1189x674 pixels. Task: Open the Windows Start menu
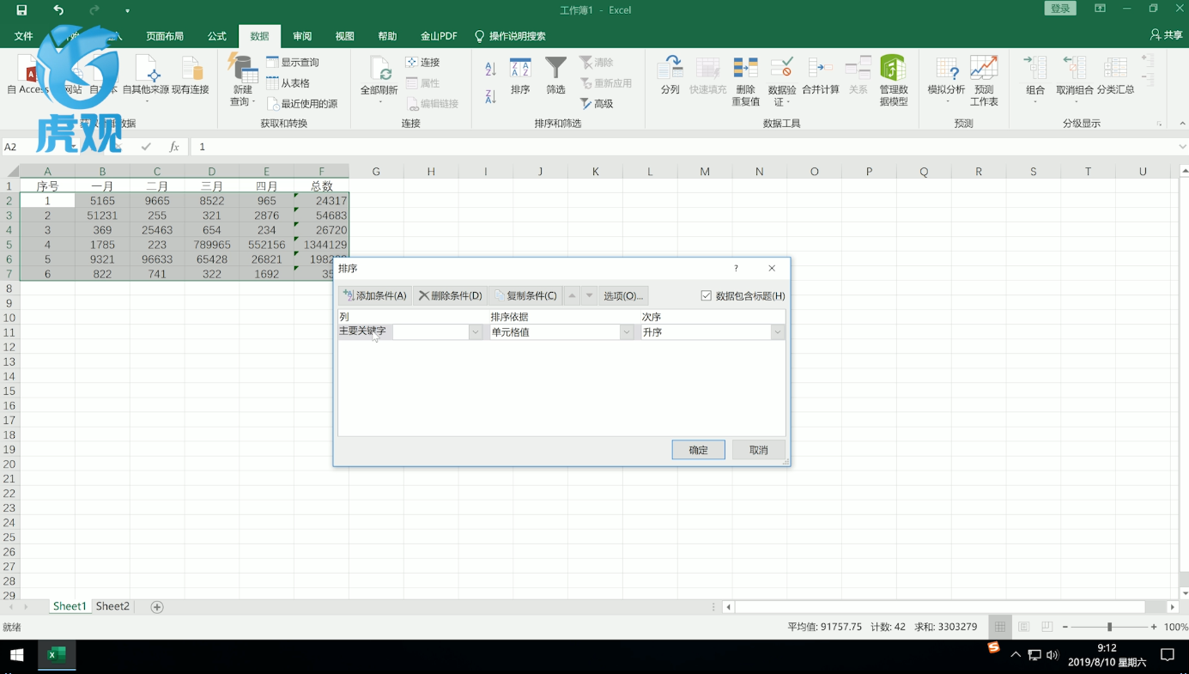(x=17, y=655)
